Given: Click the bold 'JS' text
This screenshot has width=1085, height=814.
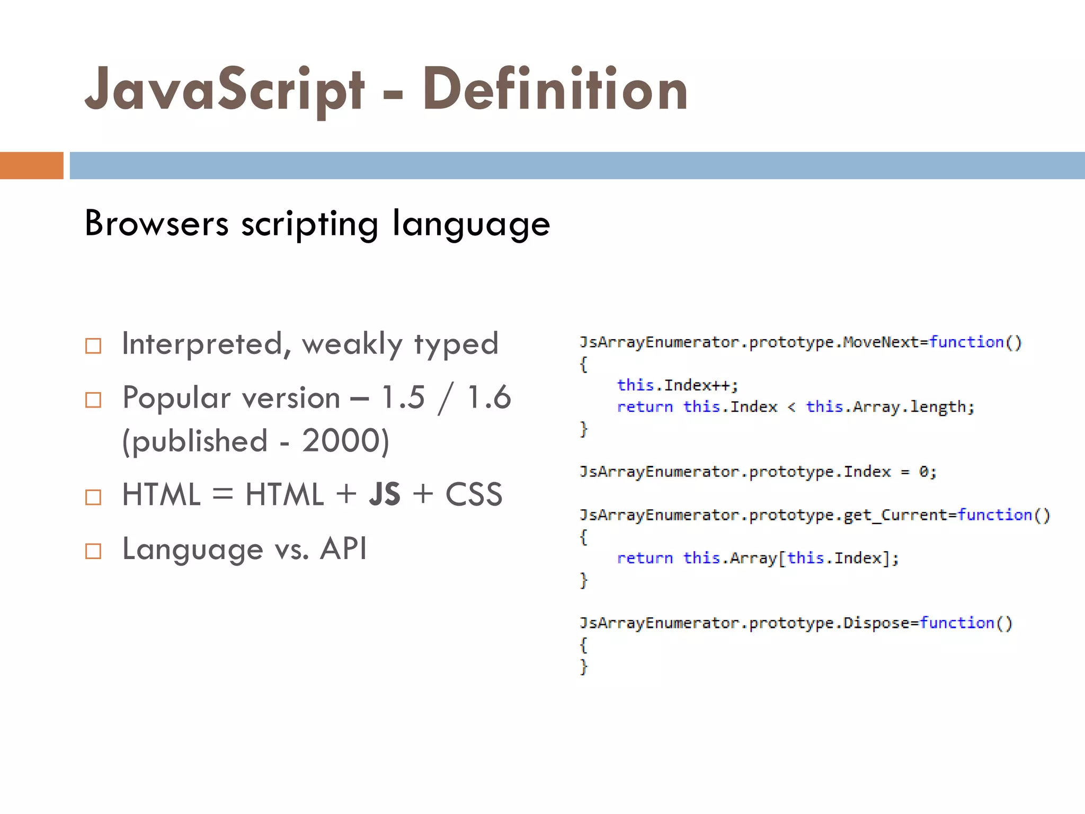Looking at the screenshot, I should click(385, 495).
